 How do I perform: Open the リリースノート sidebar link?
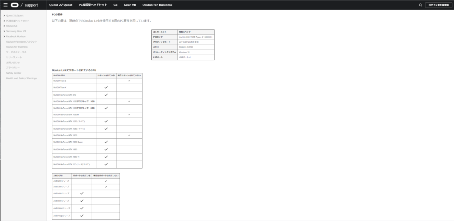14,57
